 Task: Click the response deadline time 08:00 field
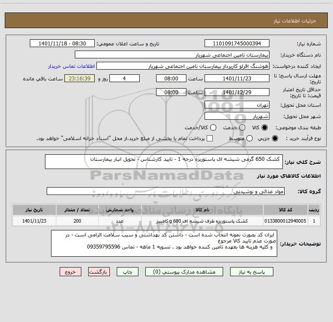pos(171,78)
